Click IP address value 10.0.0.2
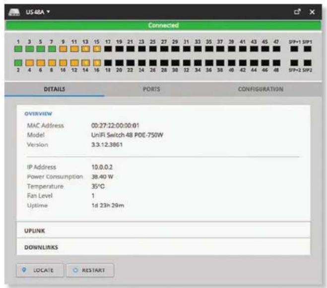The image size is (327, 288). click(102, 167)
